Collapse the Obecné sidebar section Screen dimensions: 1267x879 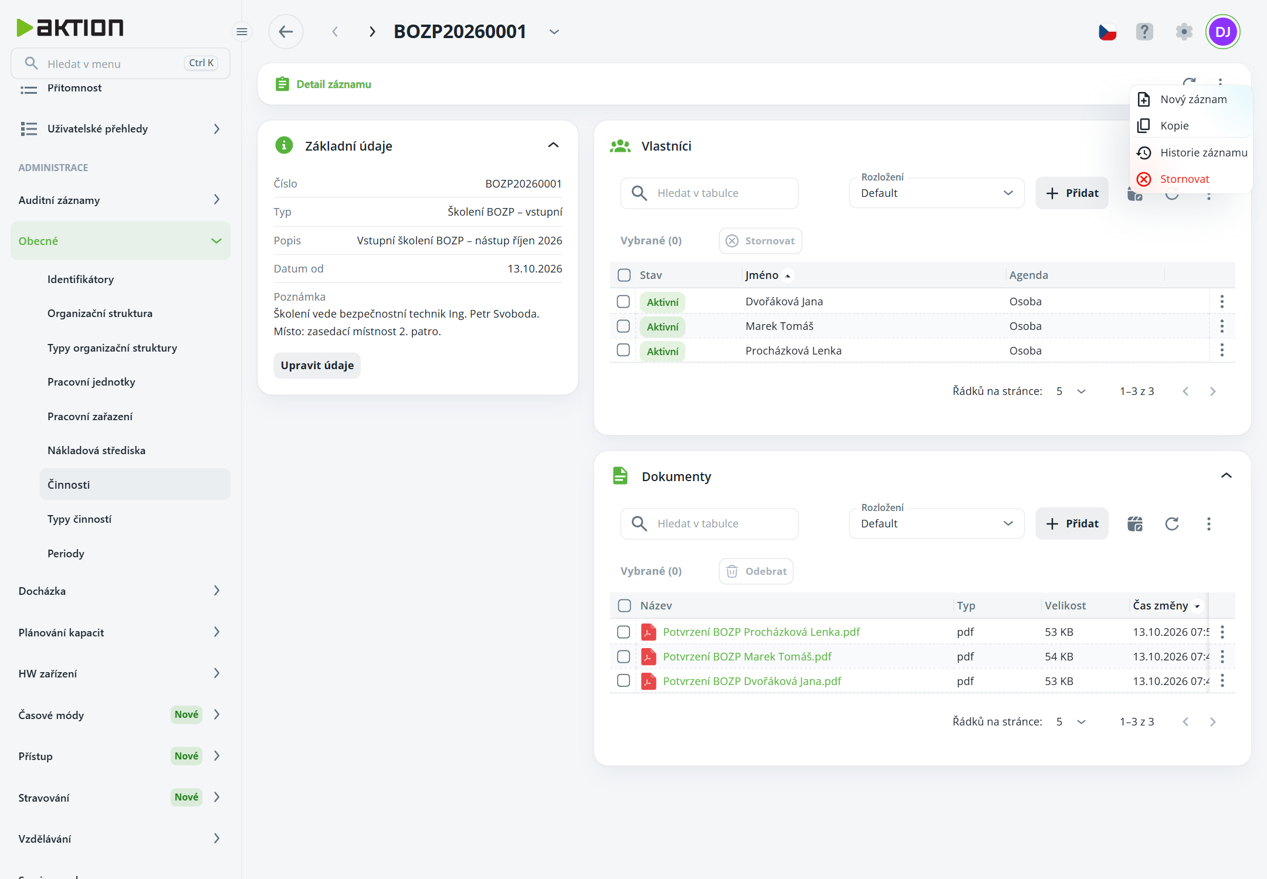click(120, 241)
